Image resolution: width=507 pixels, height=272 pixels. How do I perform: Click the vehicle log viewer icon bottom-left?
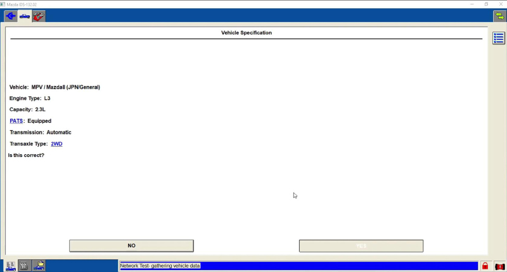tap(11, 266)
